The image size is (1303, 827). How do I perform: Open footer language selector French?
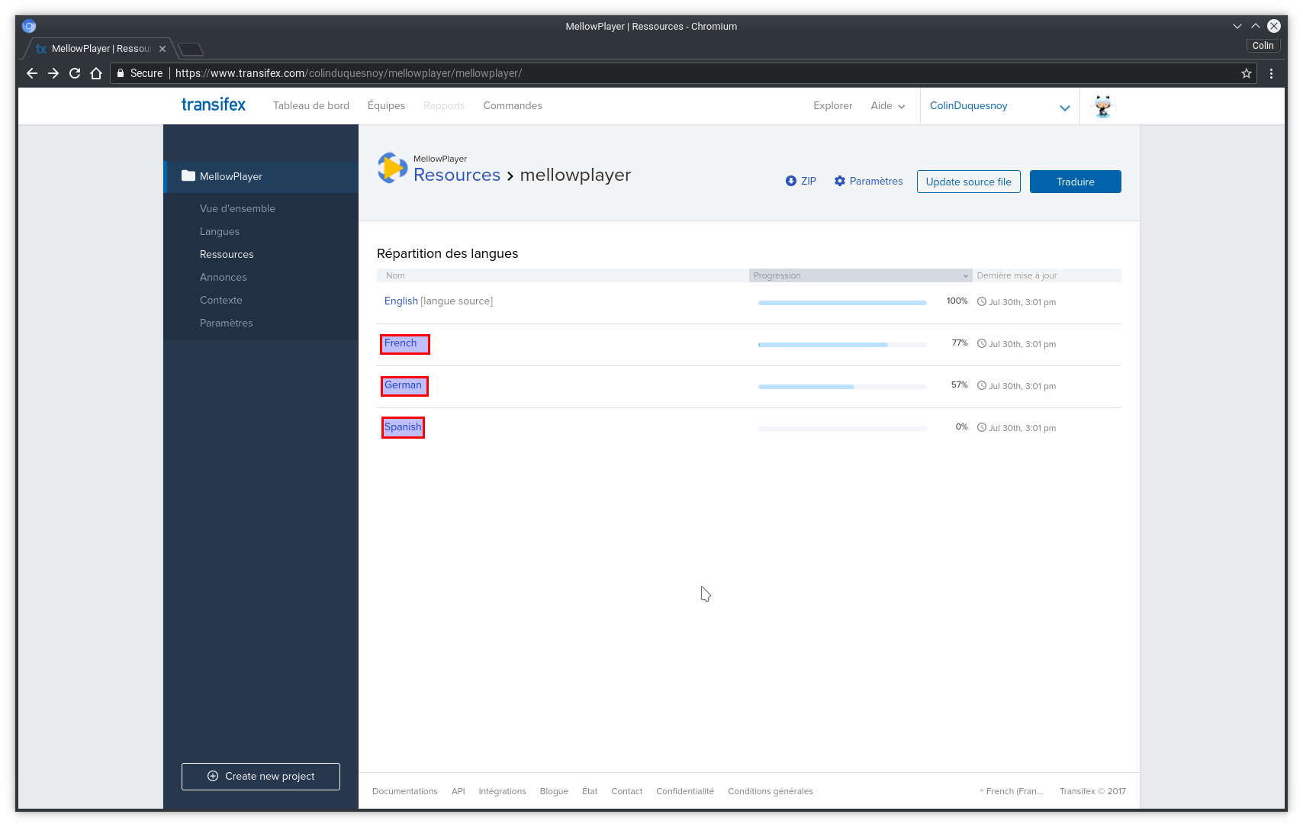tap(1011, 791)
